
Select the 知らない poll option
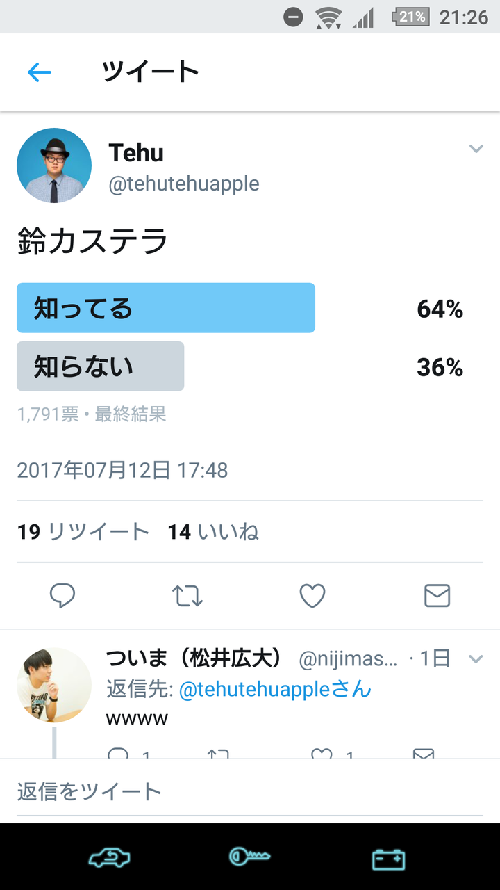coord(100,366)
